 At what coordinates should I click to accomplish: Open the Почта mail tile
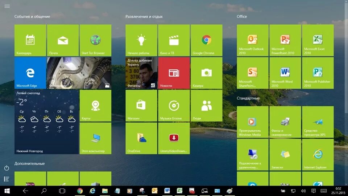tap(63, 40)
